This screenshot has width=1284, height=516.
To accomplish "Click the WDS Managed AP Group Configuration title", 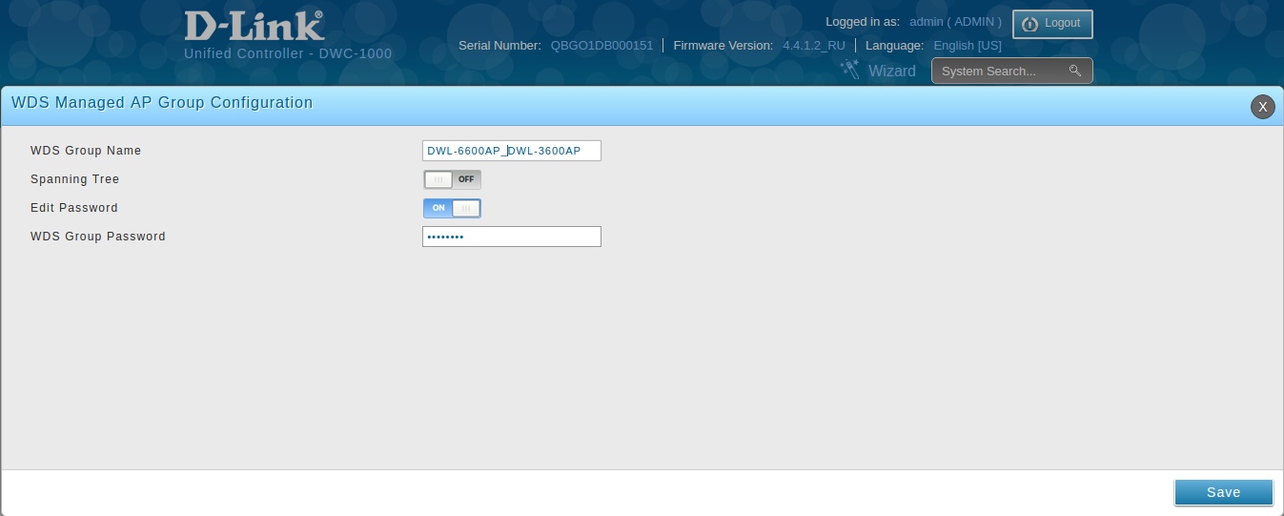I will pos(162,103).
